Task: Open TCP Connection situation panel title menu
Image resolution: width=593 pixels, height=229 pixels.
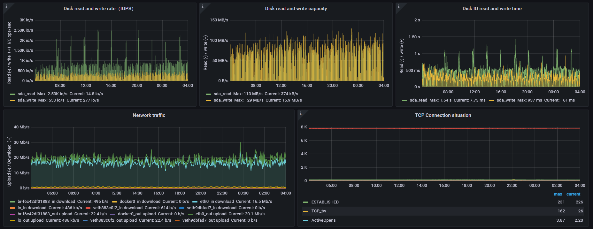Action: click(443, 115)
